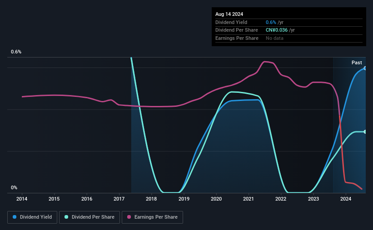The image size is (373, 230).
Task: Toggle the Dividend Per Share legend button
Action: (x=90, y=217)
